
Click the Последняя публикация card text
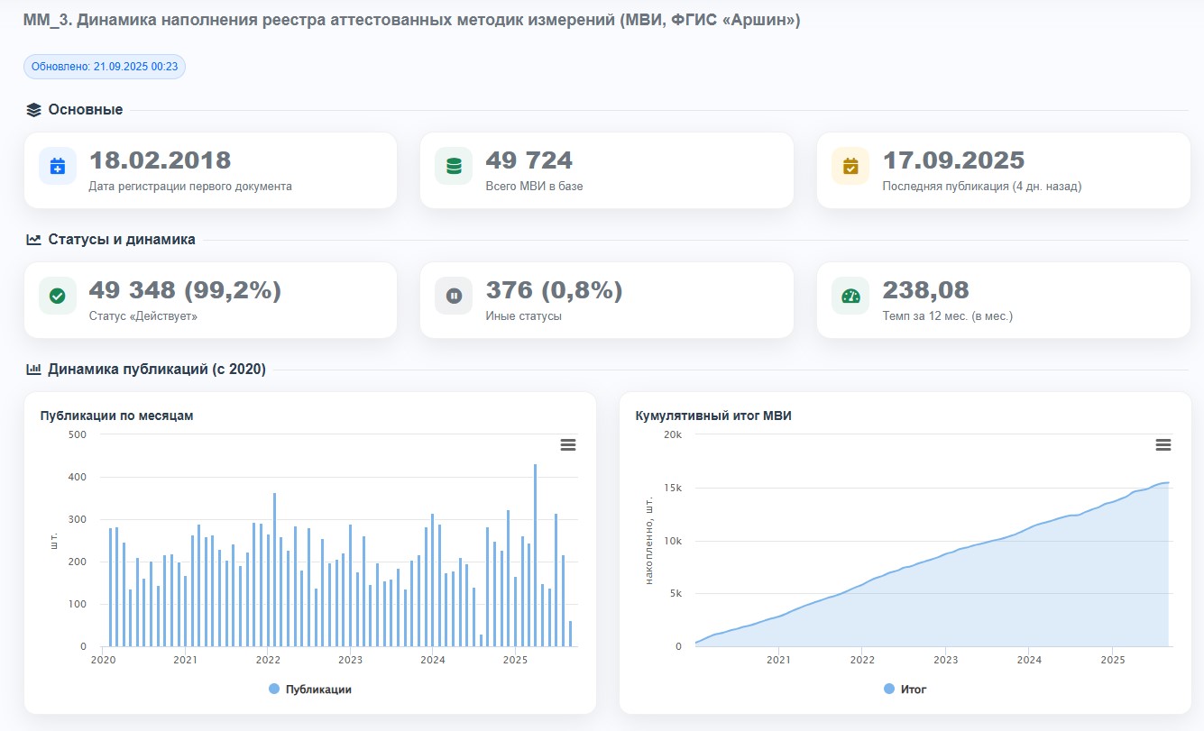[x=981, y=187]
